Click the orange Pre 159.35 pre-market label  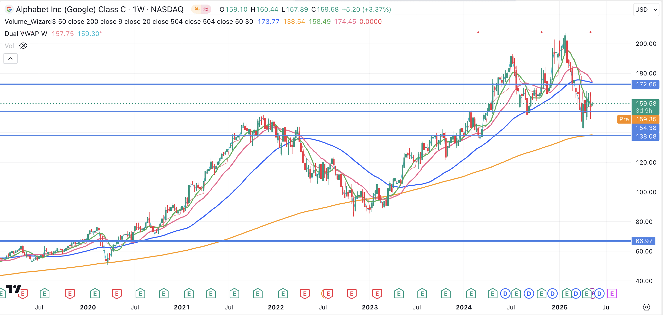pos(638,119)
